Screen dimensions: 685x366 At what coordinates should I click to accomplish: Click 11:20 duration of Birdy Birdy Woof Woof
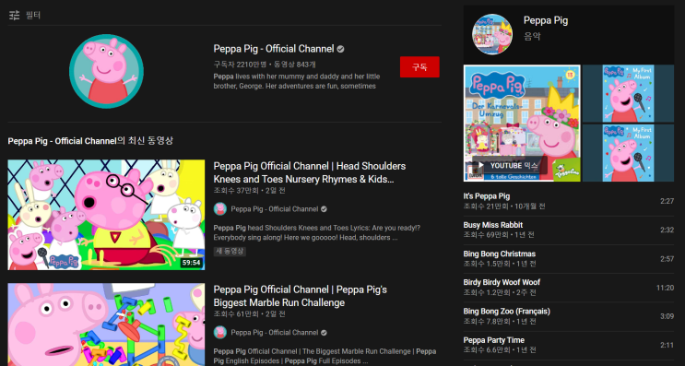pos(665,288)
